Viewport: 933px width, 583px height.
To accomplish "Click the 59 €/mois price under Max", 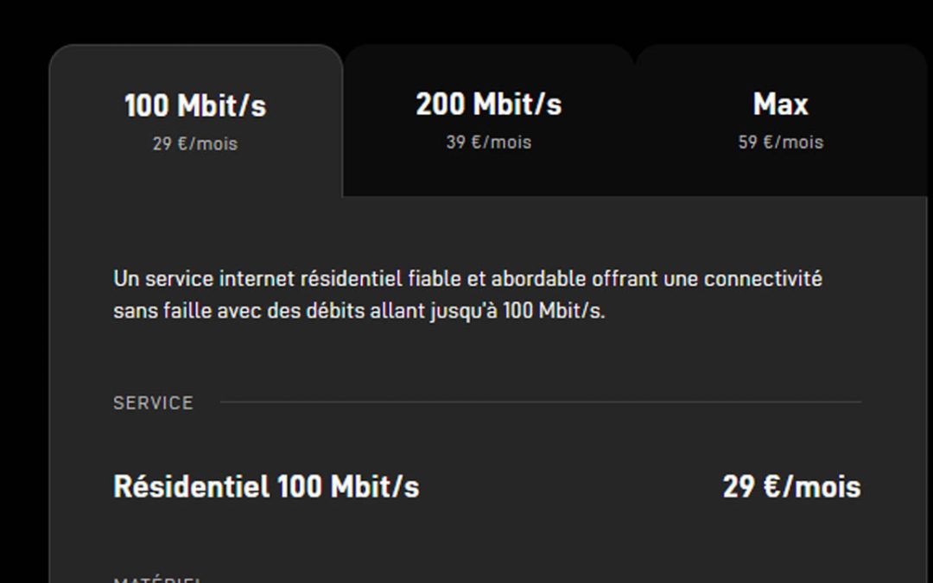I will pyautogui.click(x=779, y=142).
